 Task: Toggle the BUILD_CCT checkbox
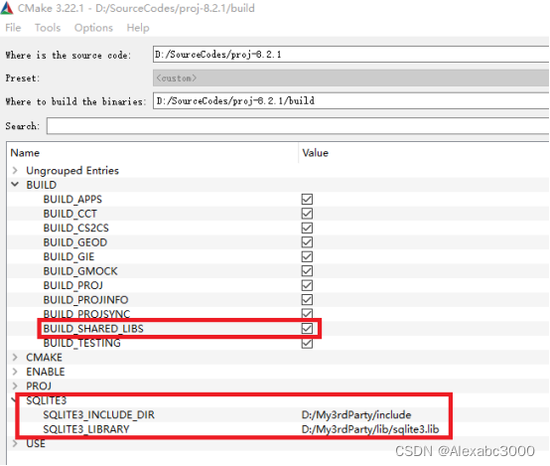[x=307, y=214]
